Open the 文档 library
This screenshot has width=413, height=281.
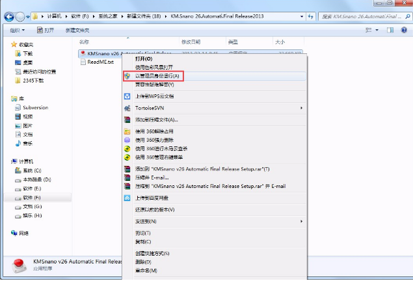(27, 134)
